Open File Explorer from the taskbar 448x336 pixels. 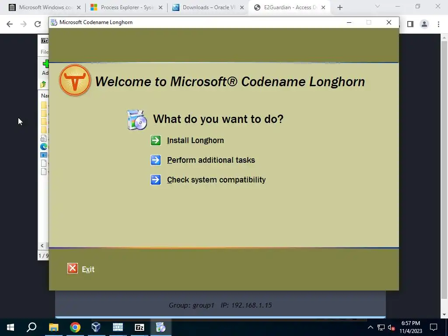pos(53,327)
